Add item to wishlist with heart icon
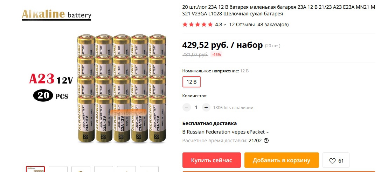381x172 pixels. [x=336, y=160]
